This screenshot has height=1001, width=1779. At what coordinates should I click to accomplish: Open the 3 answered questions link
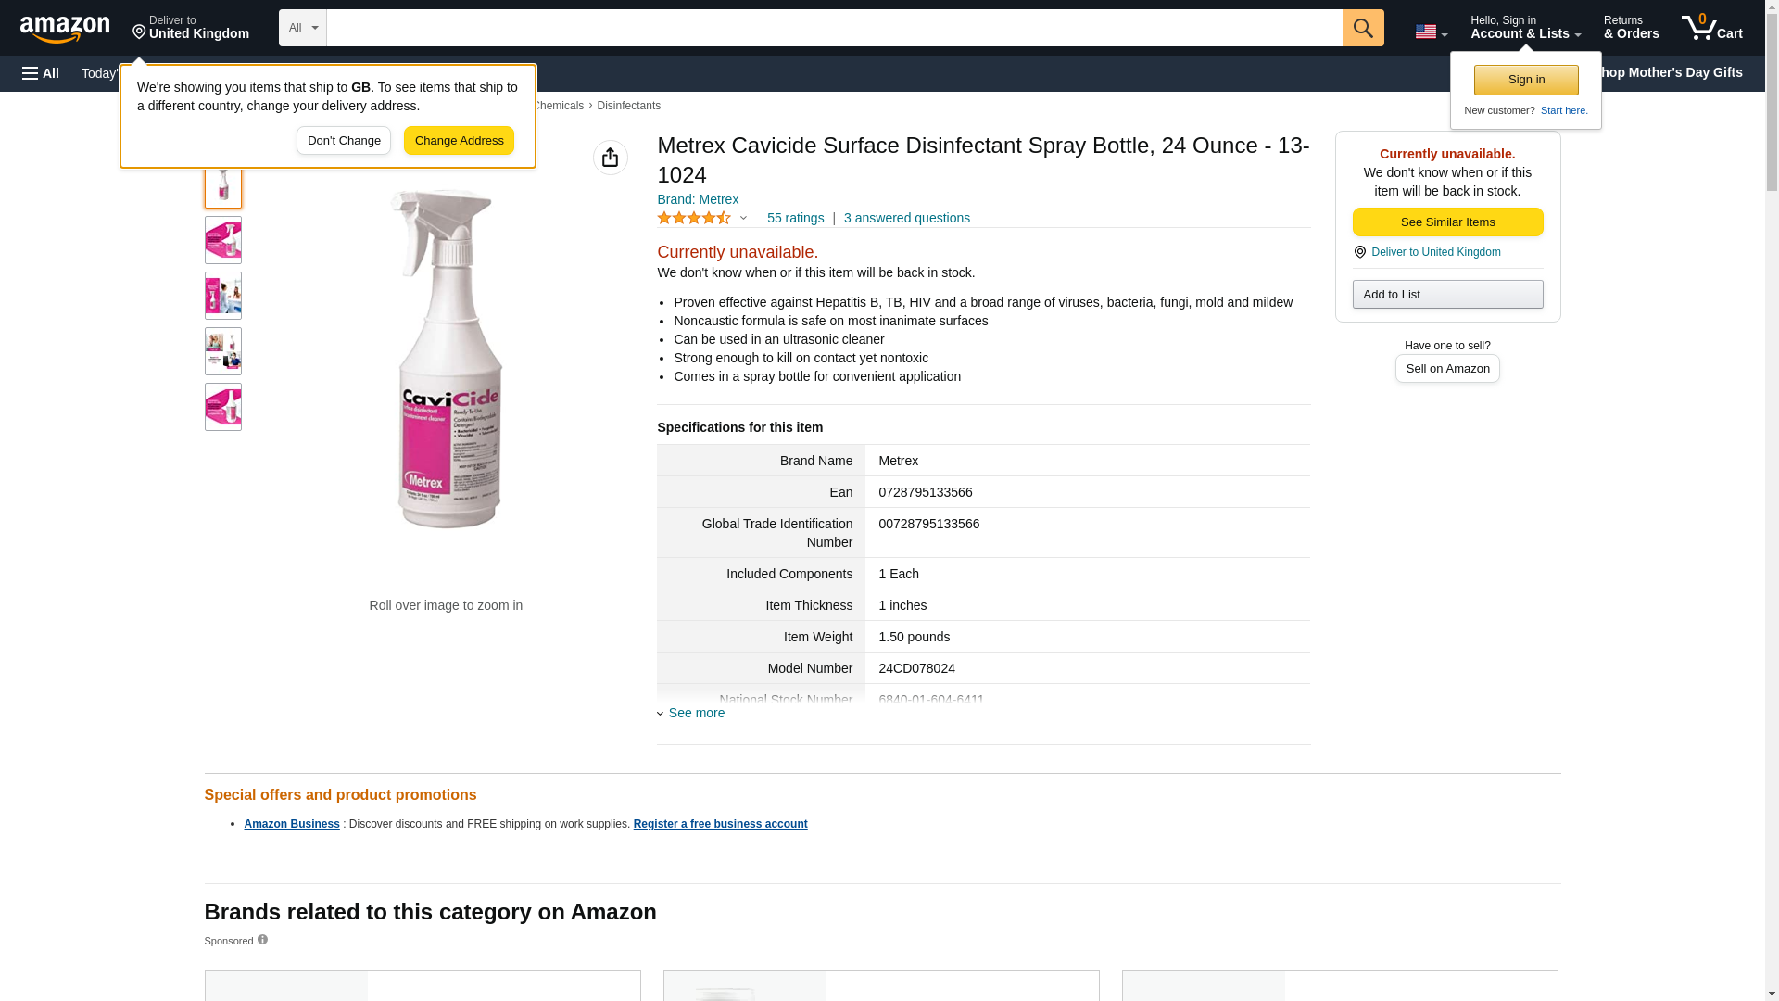tap(906, 219)
